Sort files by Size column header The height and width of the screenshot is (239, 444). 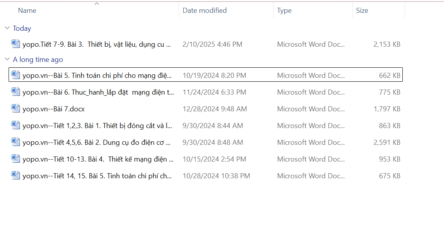pyautogui.click(x=362, y=11)
